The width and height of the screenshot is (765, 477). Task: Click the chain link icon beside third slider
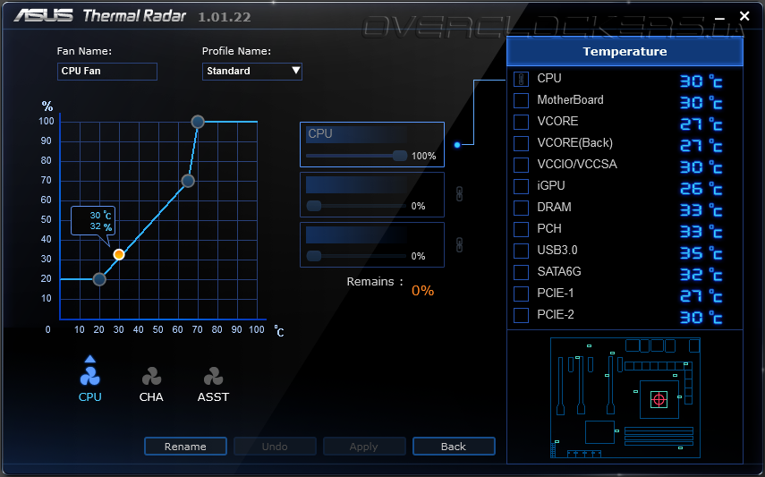click(x=459, y=244)
